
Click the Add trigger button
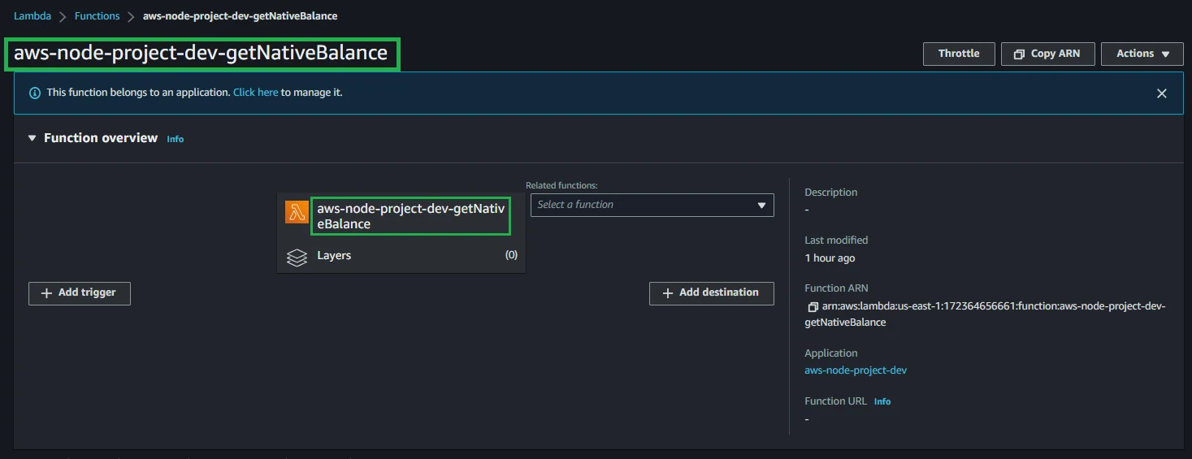click(80, 292)
